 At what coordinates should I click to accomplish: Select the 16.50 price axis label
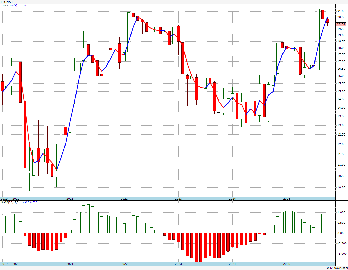click(x=341, y=69)
